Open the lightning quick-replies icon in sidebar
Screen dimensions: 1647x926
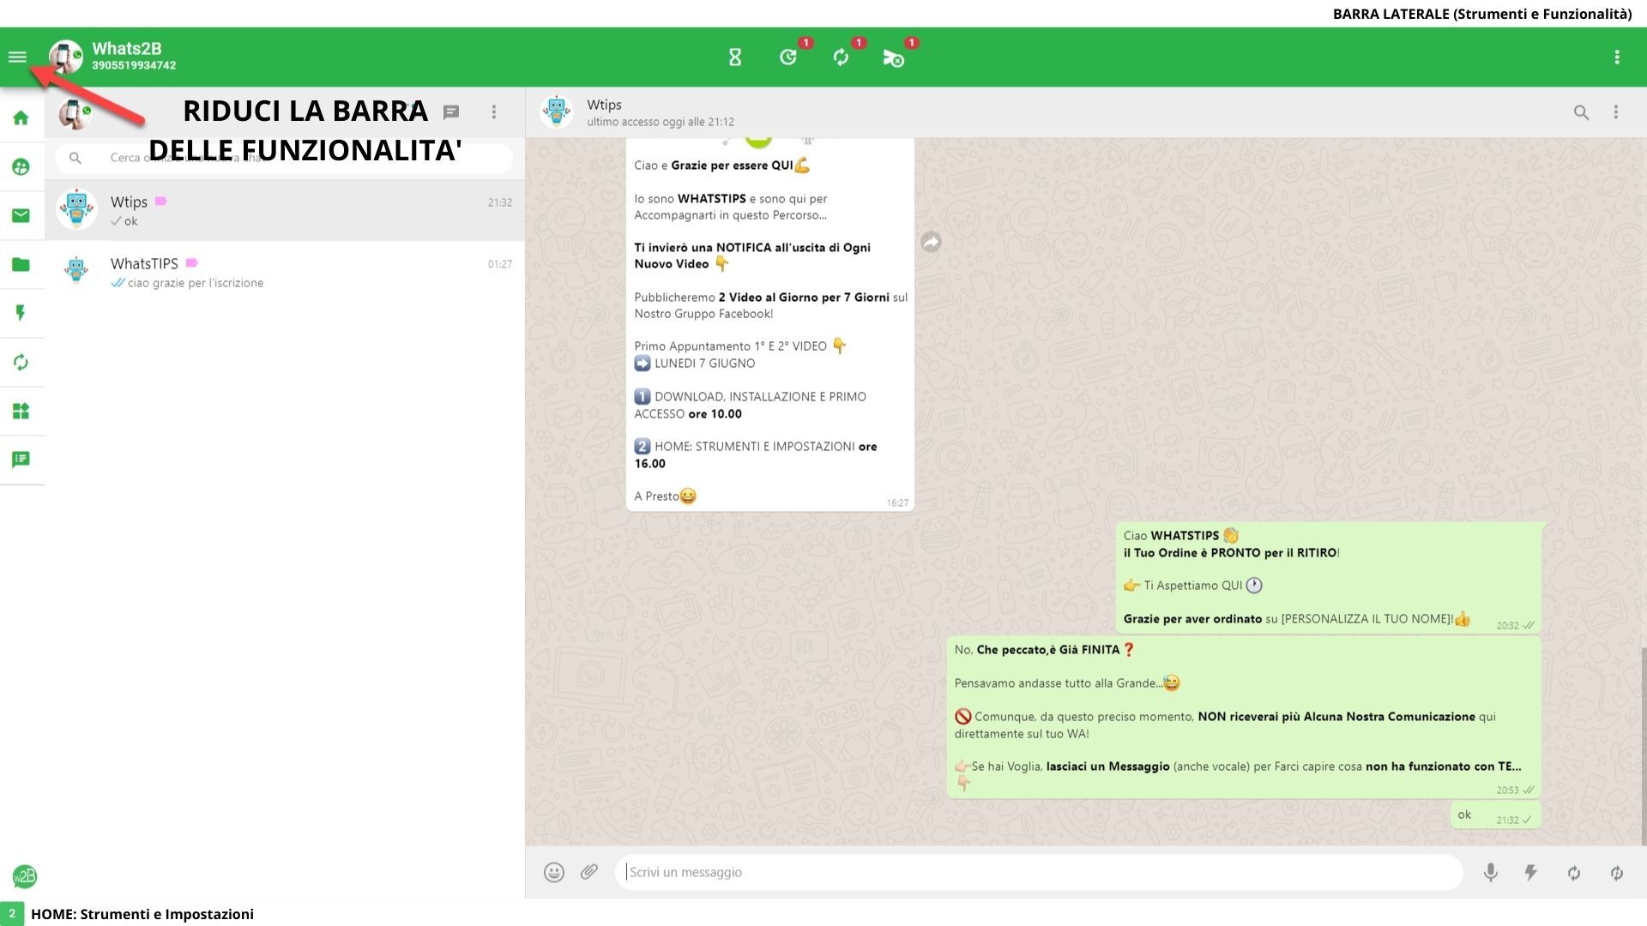21,313
